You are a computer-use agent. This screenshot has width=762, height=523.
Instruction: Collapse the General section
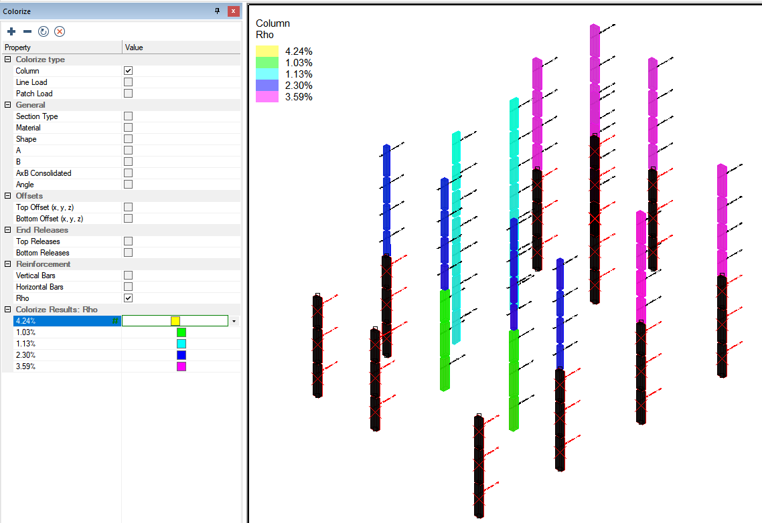click(x=8, y=105)
